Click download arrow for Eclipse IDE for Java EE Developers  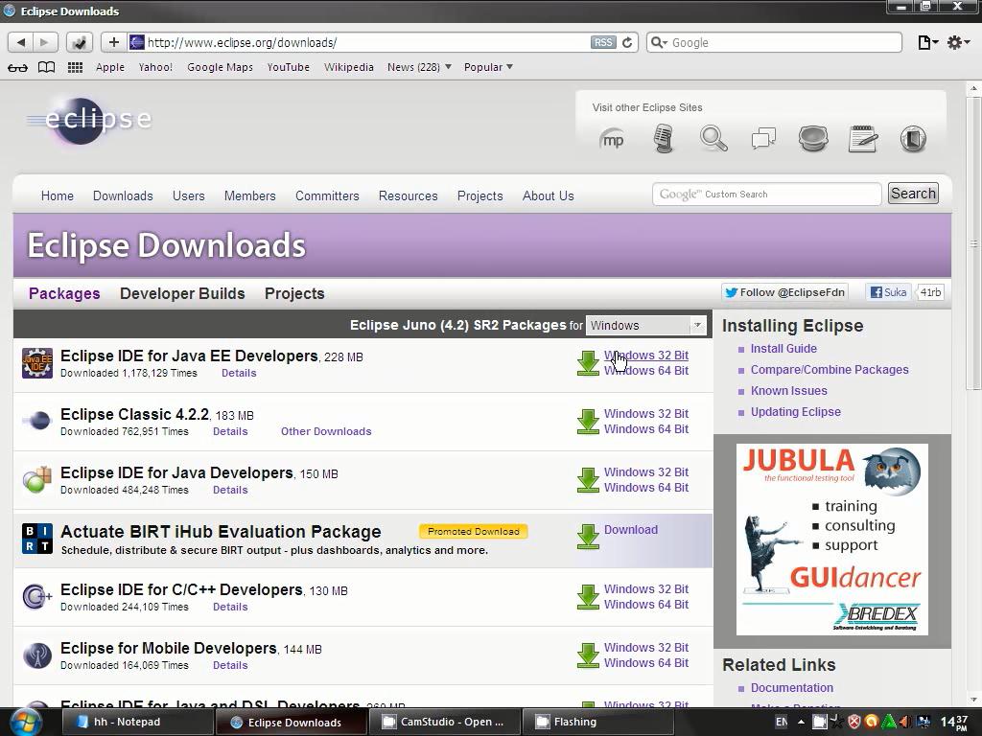pyautogui.click(x=588, y=363)
